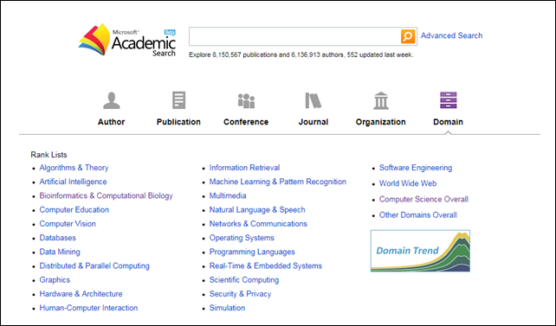
Task: Choose the Conference group icon
Action: [x=246, y=100]
